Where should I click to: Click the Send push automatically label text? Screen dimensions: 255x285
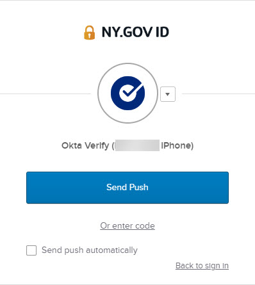[90, 250]
